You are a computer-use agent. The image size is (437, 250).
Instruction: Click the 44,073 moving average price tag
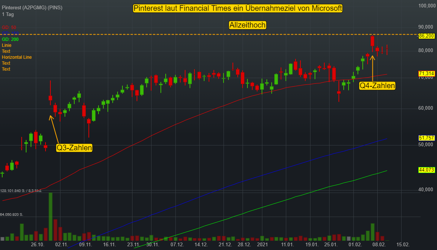pyautogui.click(x=427, y=170)
